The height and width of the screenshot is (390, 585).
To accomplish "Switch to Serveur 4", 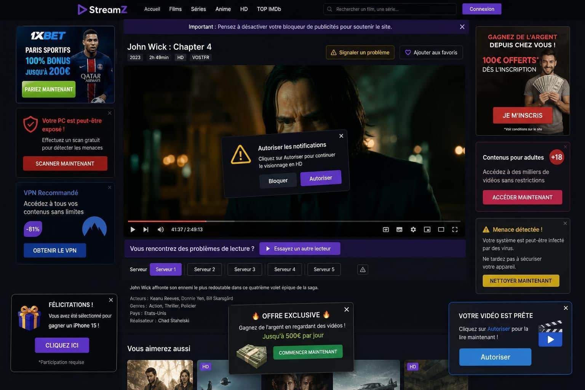I will click(285, 270).
